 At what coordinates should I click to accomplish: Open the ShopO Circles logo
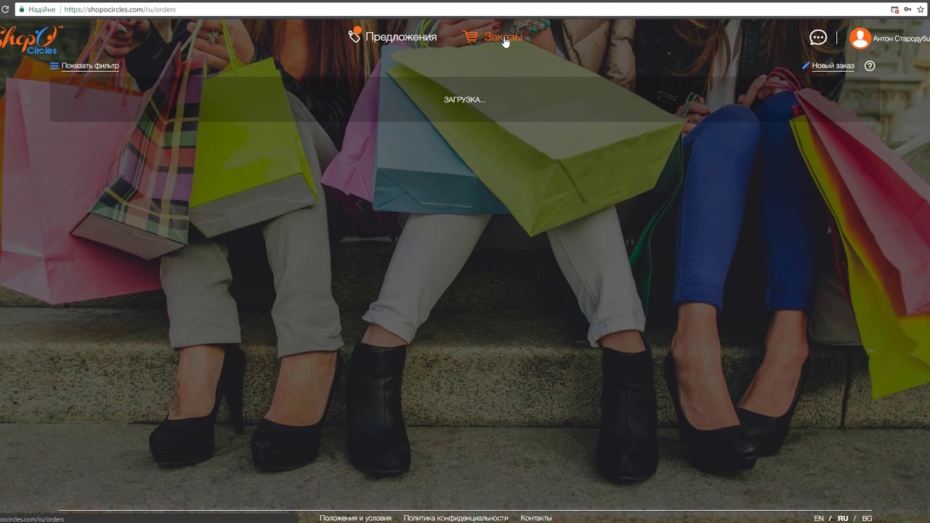[31, 39]
